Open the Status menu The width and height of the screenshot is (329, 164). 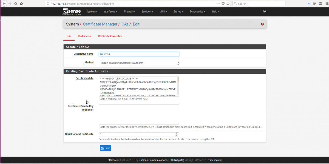pos(178,12)
